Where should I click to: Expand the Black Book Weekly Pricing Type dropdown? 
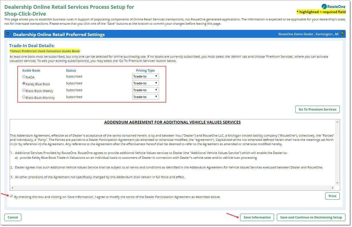click(145, 90)
